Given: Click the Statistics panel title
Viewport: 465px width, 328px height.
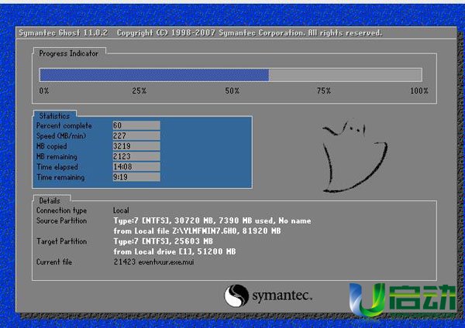Looking at the screenshot, I should point(54,116).
